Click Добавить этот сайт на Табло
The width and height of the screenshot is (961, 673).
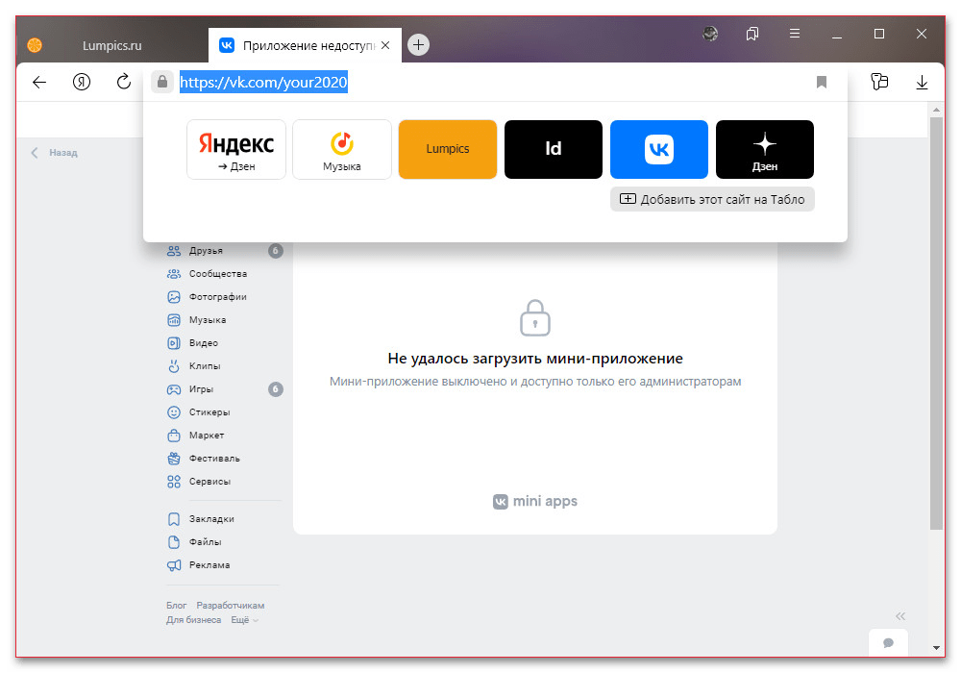pyautogui.click(x=712, y=199)
